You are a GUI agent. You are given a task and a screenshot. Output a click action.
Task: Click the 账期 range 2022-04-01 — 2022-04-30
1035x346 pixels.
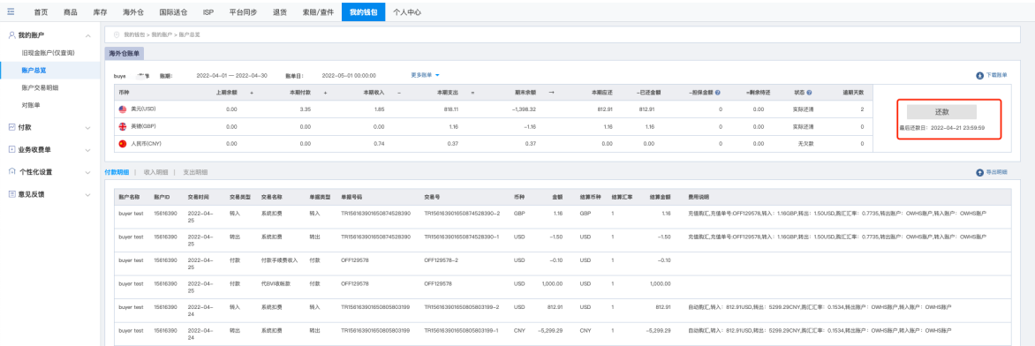tap(231, 75)
